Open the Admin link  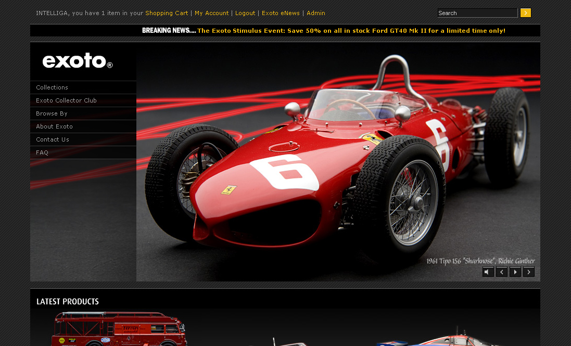(x=315, y=13)
